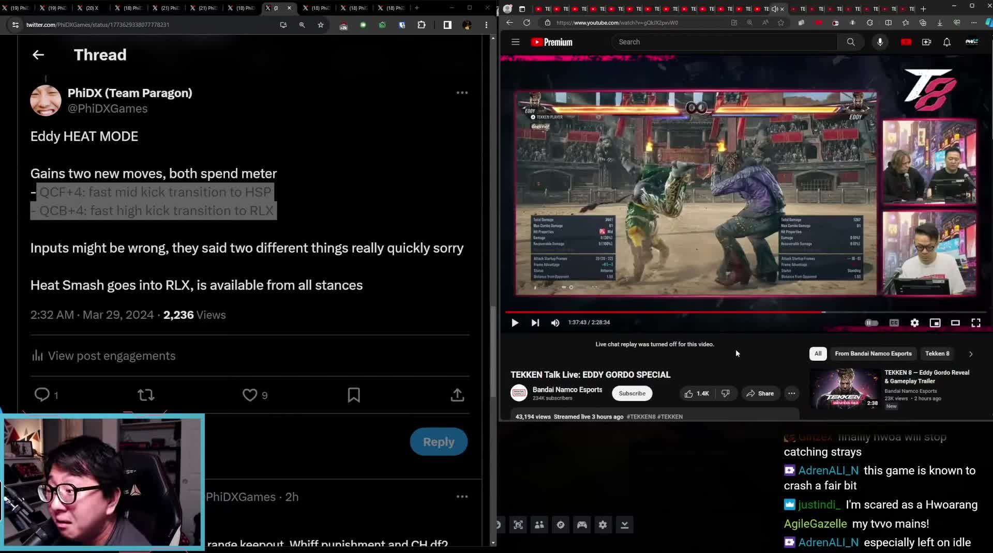Toggle Autoplay in the video player
Screen dimensions: 993x553
click(872, 322)
